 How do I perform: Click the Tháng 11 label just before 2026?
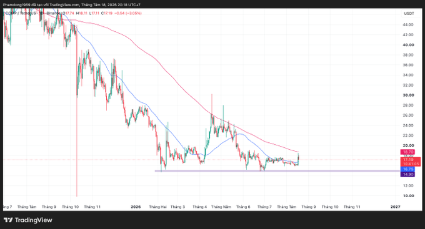(92, 207)
